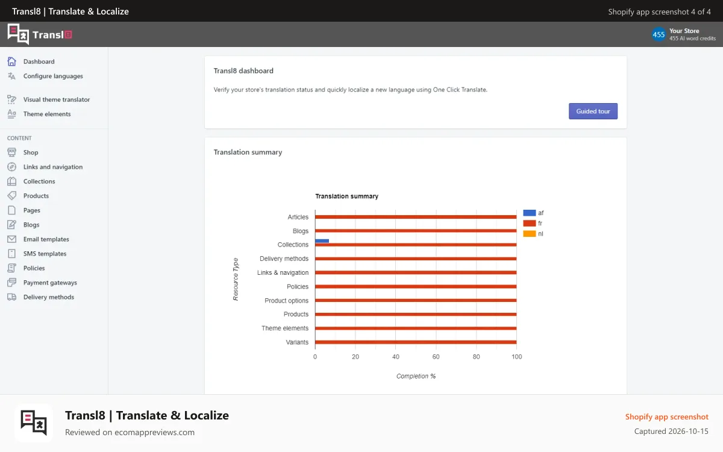Click the SMS templates phone icon
The image size is (723, 452).
tap(11, 254)
